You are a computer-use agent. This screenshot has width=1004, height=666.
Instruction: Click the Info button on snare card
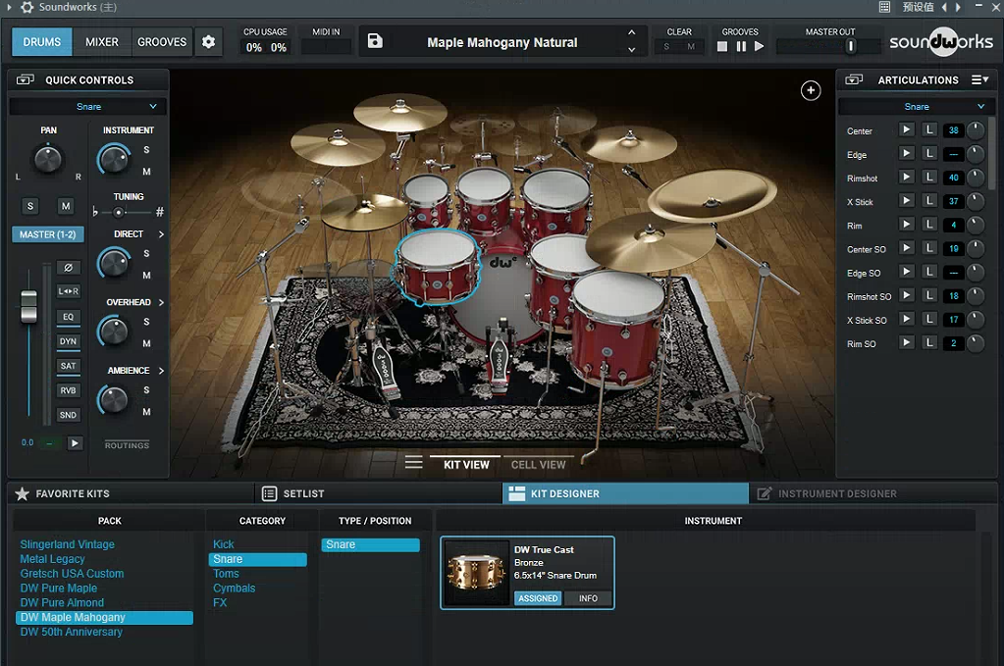coord(588,598)
